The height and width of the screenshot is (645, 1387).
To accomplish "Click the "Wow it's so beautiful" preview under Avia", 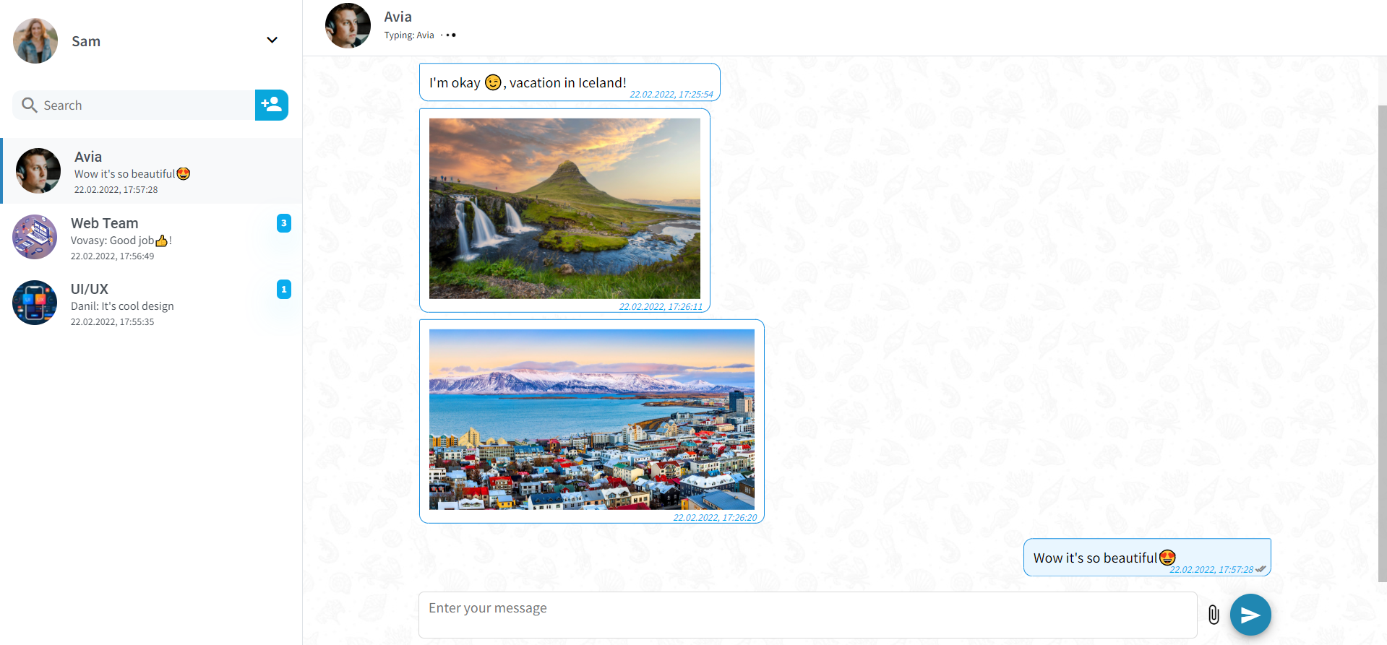I will tap(132, 174).
